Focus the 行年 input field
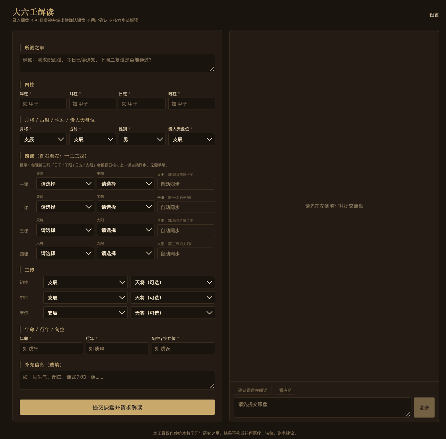This screenshot has height=439, width=446. (117, 348)
